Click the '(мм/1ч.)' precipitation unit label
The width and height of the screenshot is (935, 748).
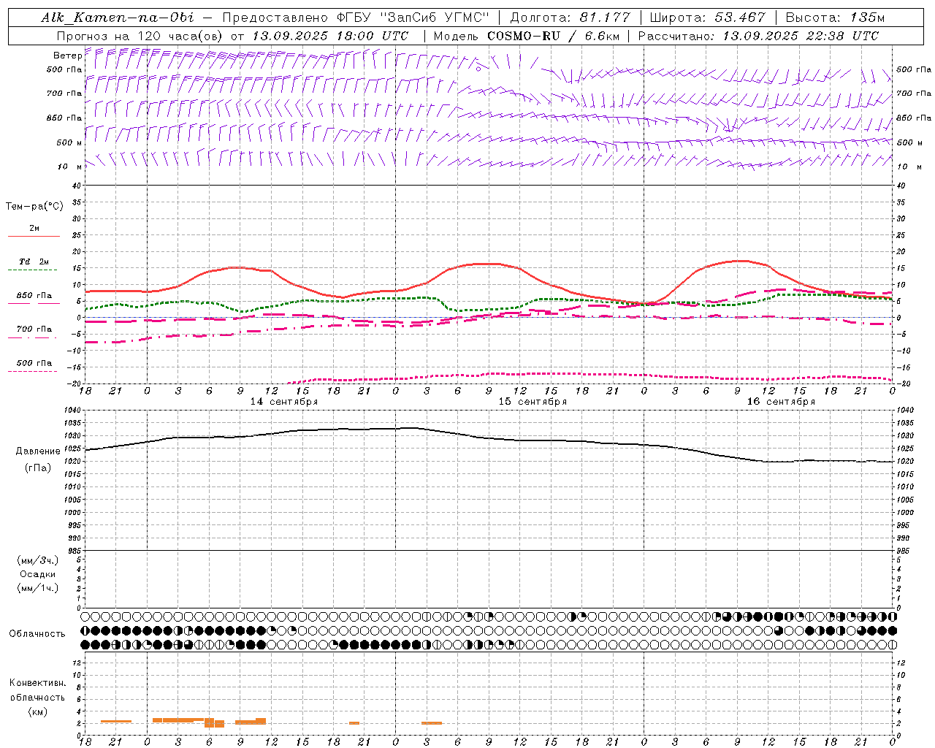pos(38,588)
